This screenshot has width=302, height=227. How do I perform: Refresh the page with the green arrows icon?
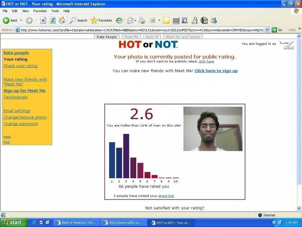pos(52,20)
